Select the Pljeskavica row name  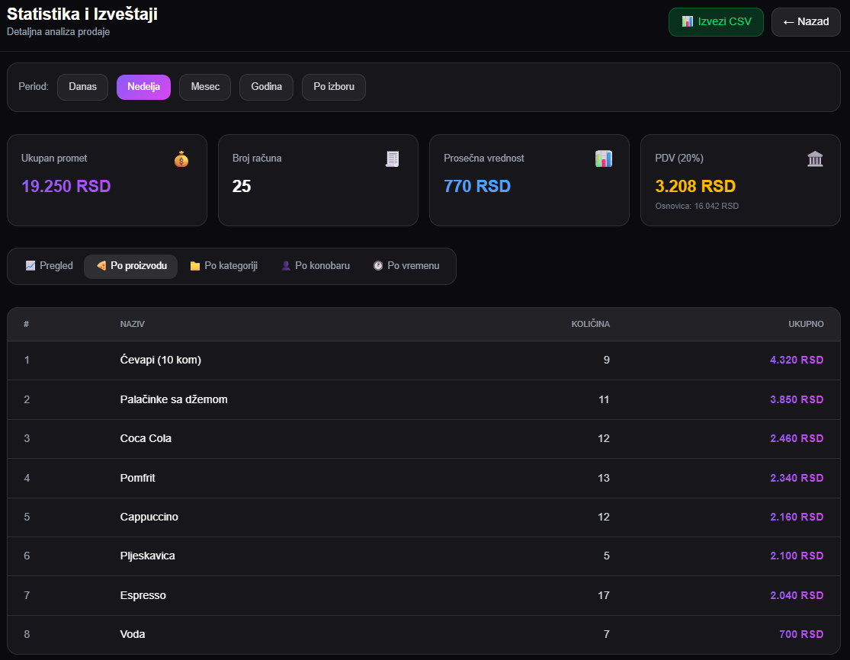(147, 556)
